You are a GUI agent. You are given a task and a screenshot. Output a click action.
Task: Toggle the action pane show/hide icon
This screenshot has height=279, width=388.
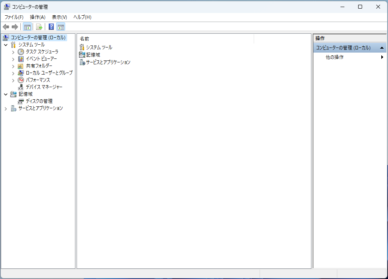click(x=61, y=27)
